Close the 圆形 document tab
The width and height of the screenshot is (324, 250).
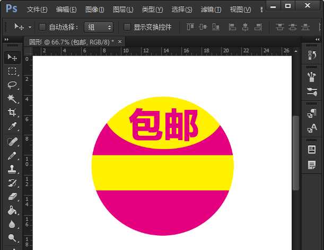[120, 42]
